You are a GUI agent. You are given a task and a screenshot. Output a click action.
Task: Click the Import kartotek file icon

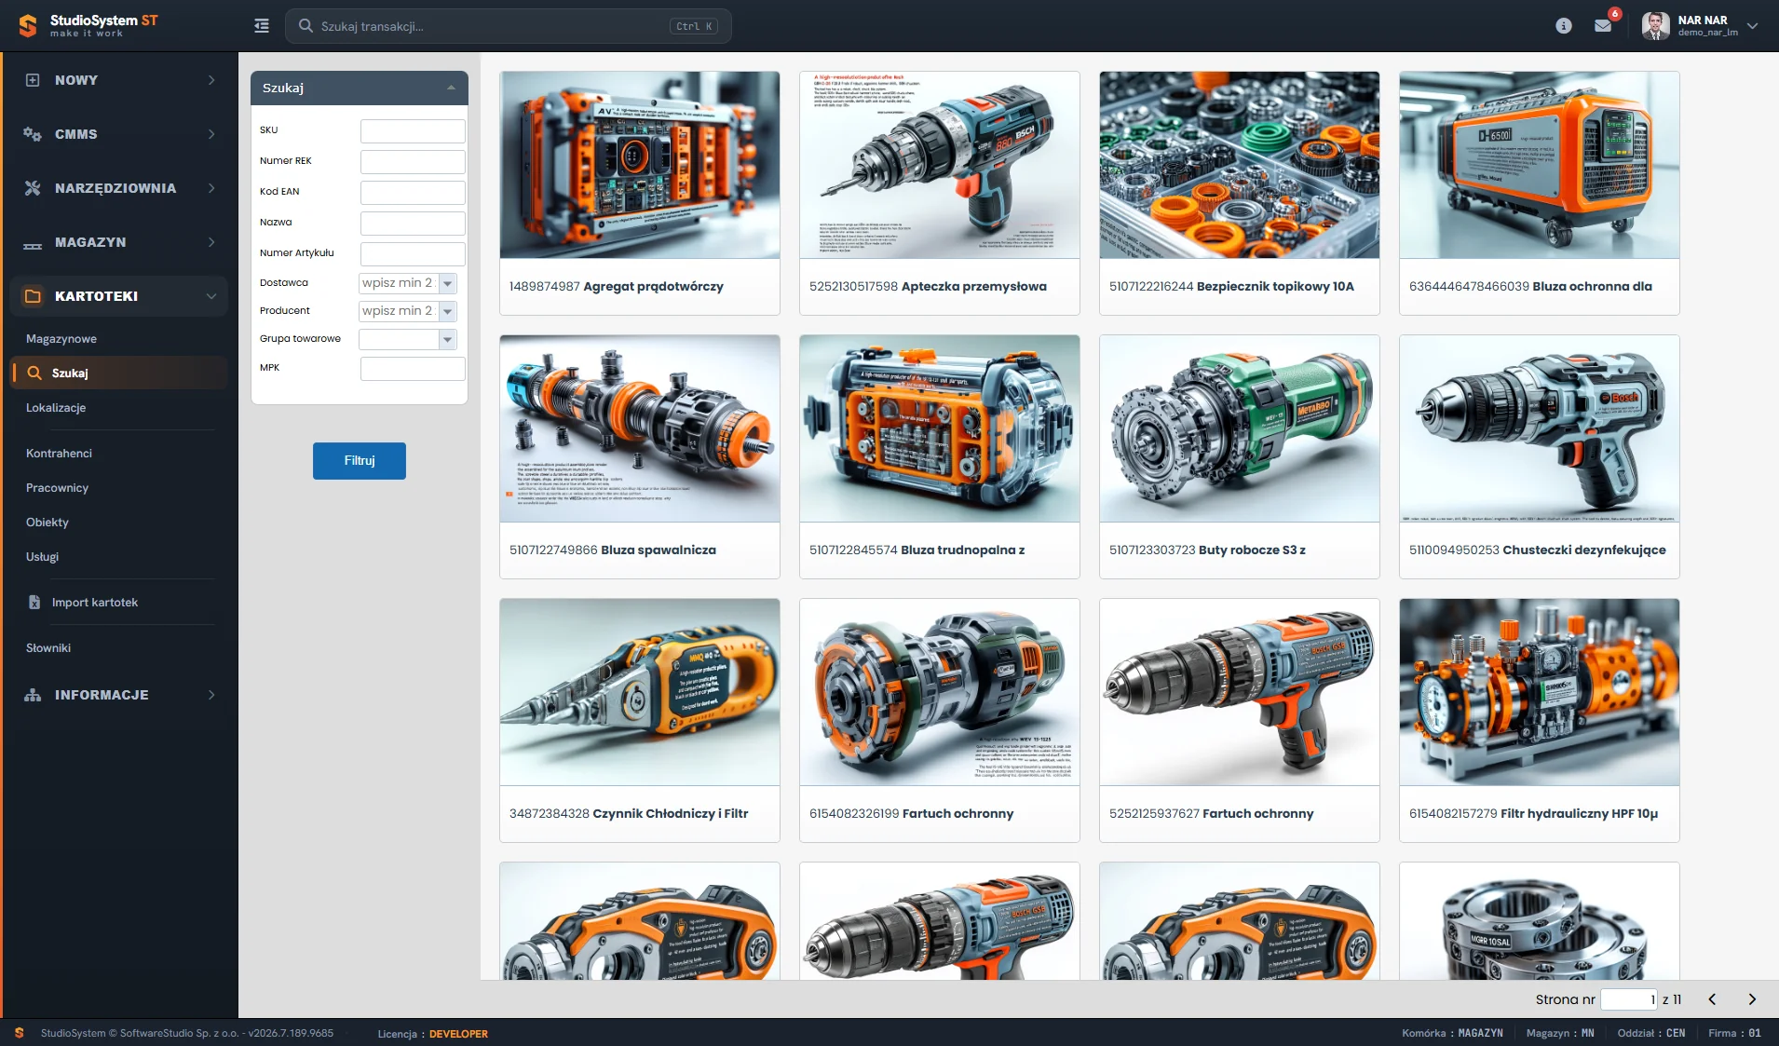point(34,603)
